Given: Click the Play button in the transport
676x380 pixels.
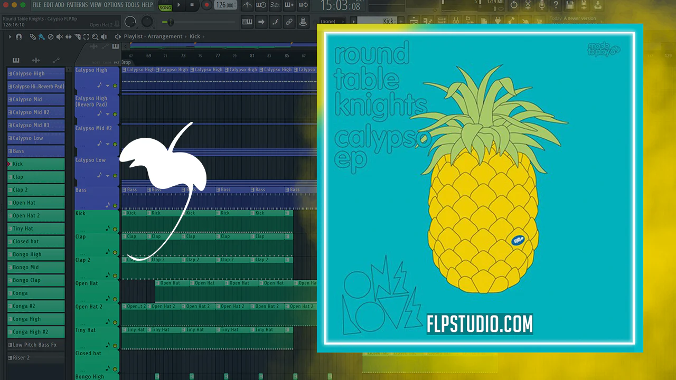Looking at the screenshot, I should pos(179,5).
